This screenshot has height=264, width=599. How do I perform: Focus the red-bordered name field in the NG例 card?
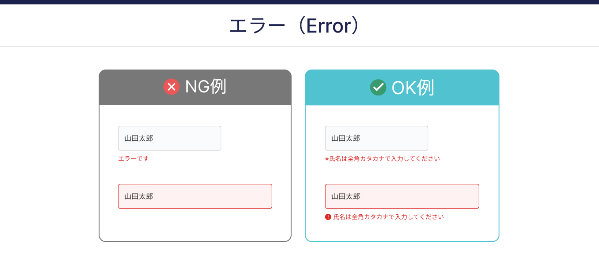[x=195, y=196]
